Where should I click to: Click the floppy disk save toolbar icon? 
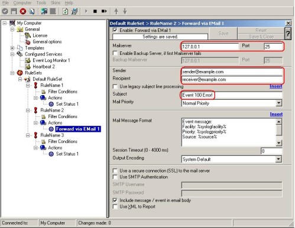[14, 11]
